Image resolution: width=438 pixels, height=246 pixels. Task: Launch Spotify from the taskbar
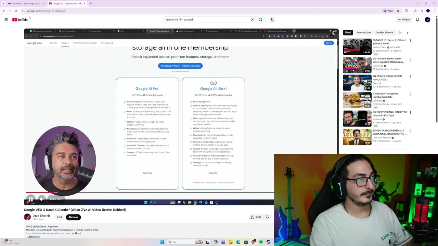[261, 242]
